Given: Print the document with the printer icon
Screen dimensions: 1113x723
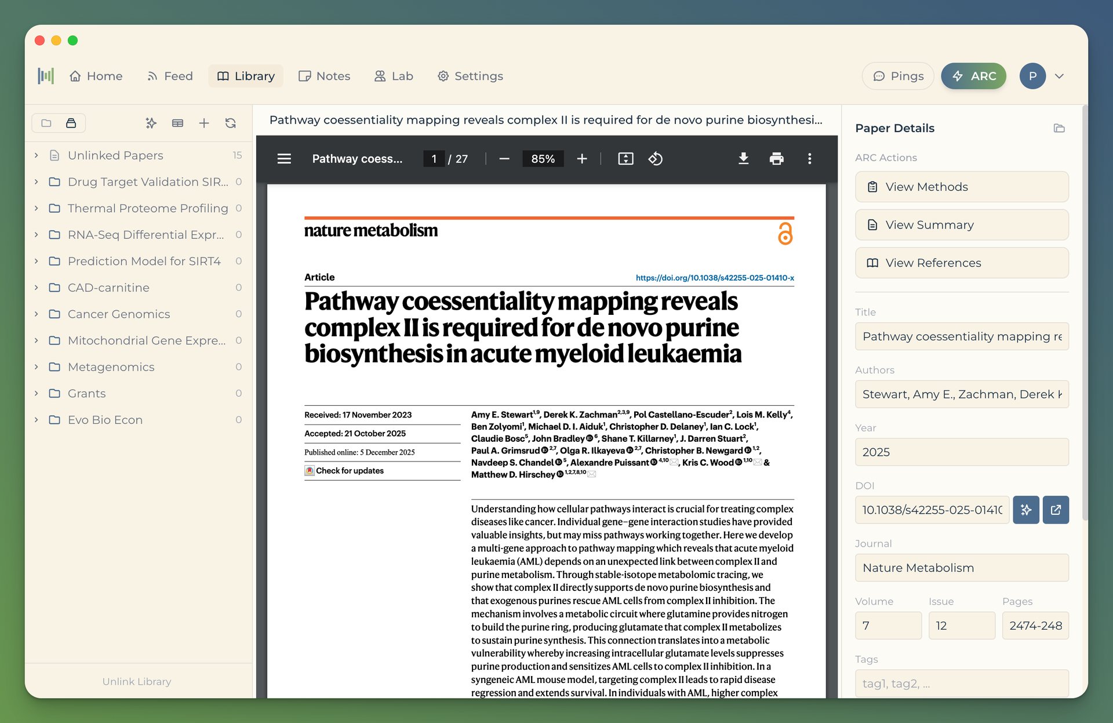Looking at the screenshot, I should [776, 158].
